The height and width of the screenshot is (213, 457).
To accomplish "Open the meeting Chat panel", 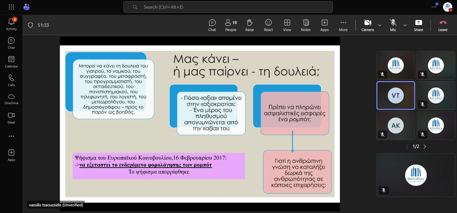I will 212,25.
